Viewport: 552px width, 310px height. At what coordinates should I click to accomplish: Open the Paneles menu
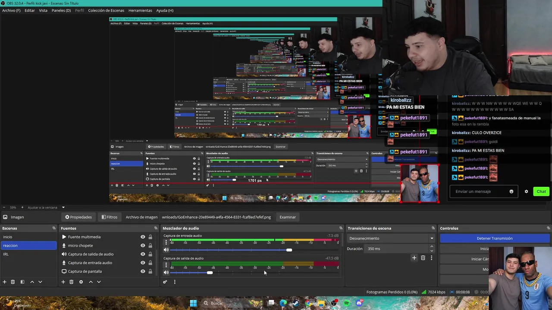(x=61, y=10)
